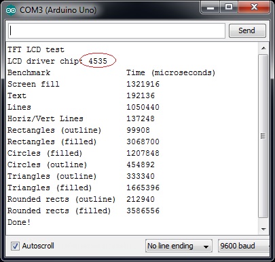Click the value 99908
Viewport: 275px width, 262px height.
tap(138, 130)
